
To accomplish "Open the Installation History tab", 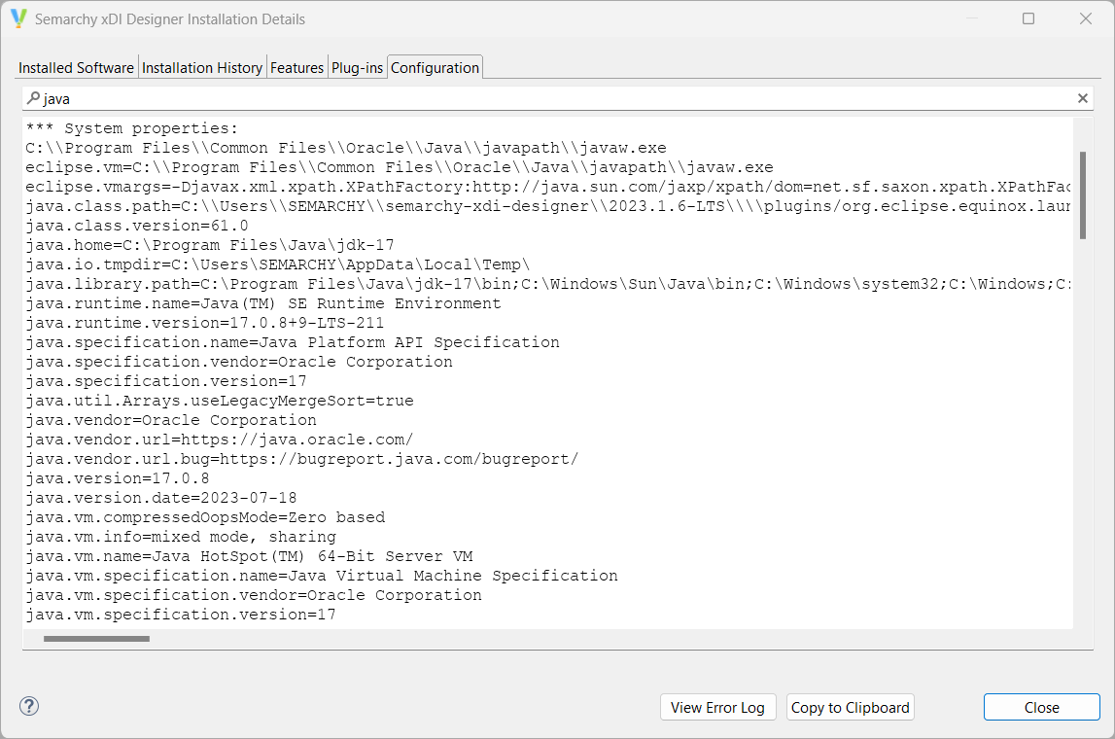I will click(x=201, y=67).
